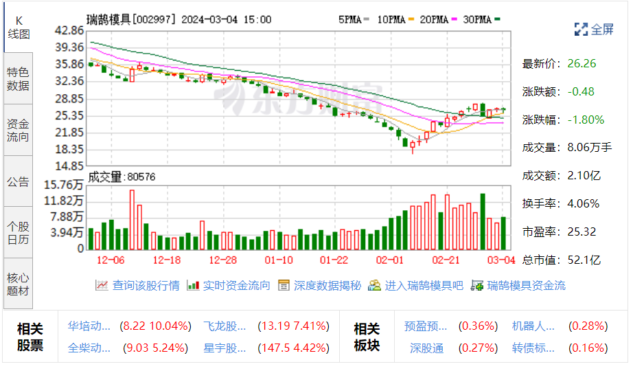Open the 核心题材 tab
633x371 pixels.
pyautogui.click(x=18, y=284)
